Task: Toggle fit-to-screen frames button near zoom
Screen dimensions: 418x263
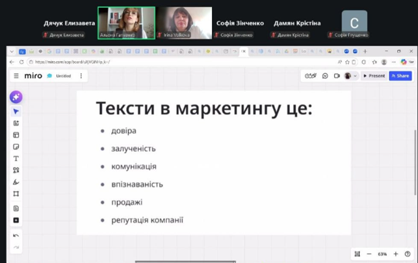Action: [357, 254]
